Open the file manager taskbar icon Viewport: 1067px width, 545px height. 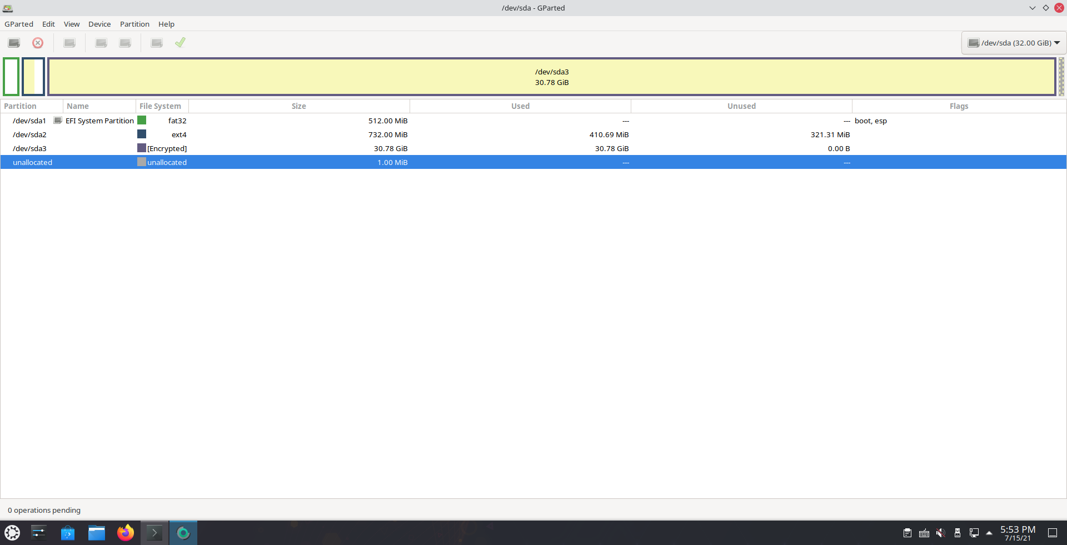pos(97,533)
